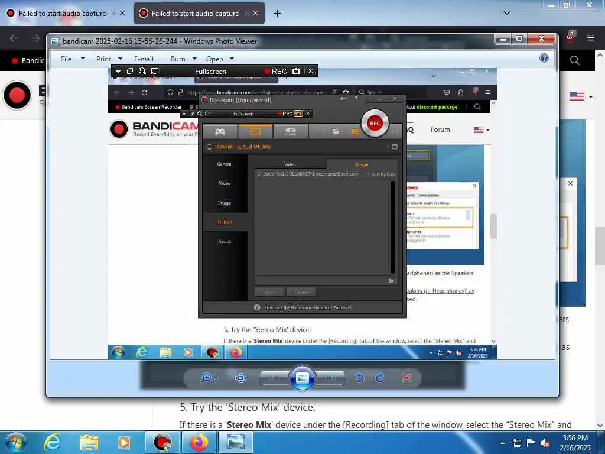
Task: Delete the photo with the red X
Action: 406,378
